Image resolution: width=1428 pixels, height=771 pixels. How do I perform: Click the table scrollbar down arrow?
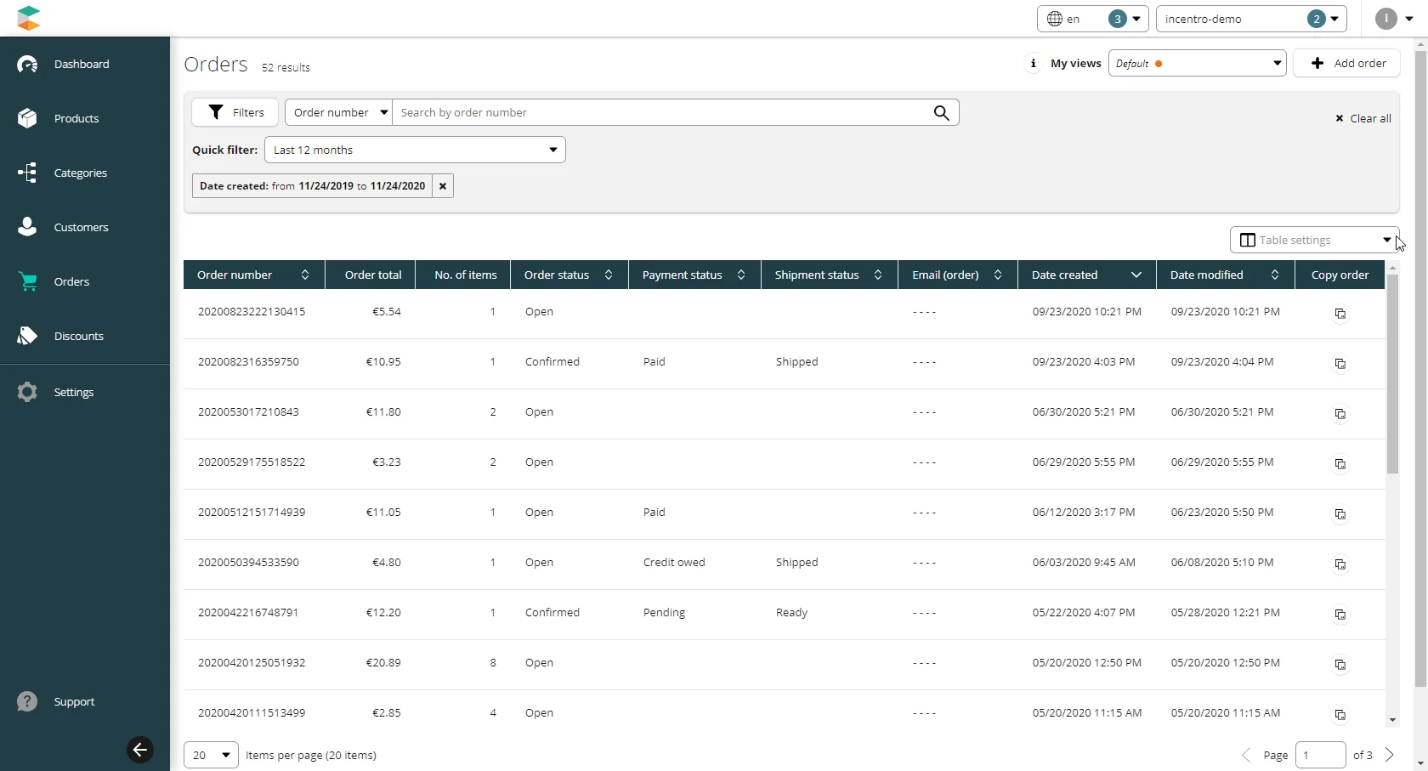coord(1392,720)
